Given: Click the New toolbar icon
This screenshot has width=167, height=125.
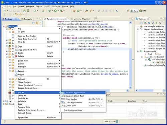Looking at the screenshot, I should pyautogui.click(x=5, y=11).
